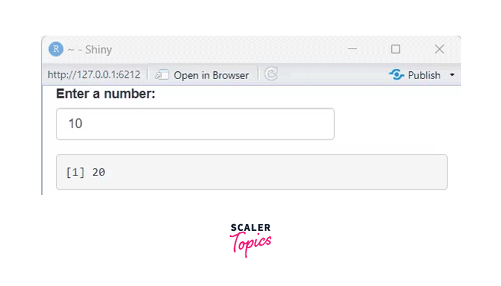Click the Open in Browser window icon
This screenshot has height=286, width=501.
[162, 75]
